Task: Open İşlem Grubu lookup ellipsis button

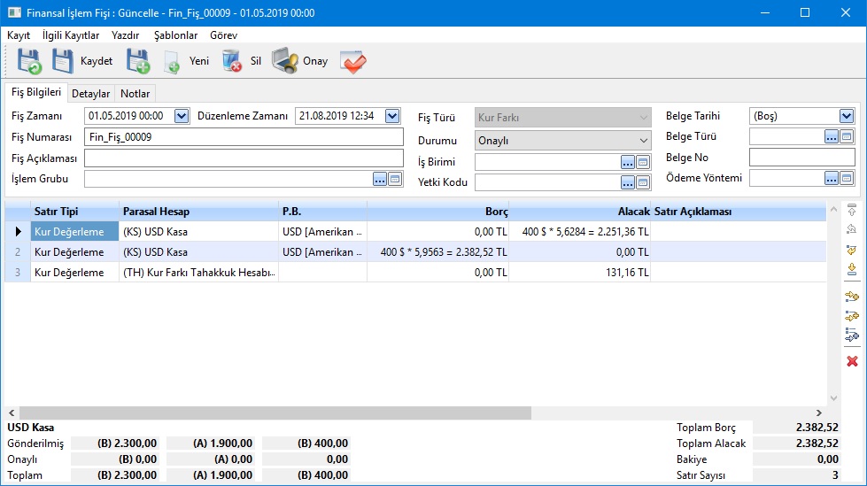Action: click(x=379, y=179)
